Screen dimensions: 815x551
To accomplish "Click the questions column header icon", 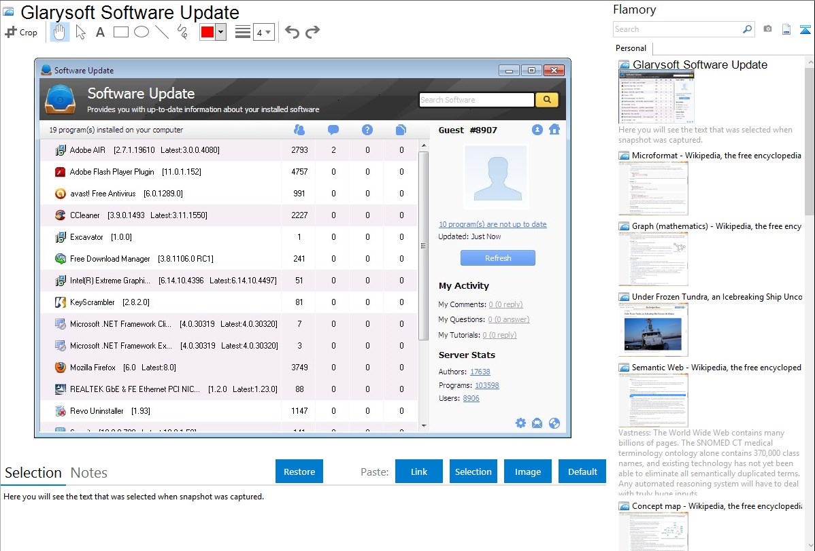I will 367,130.
